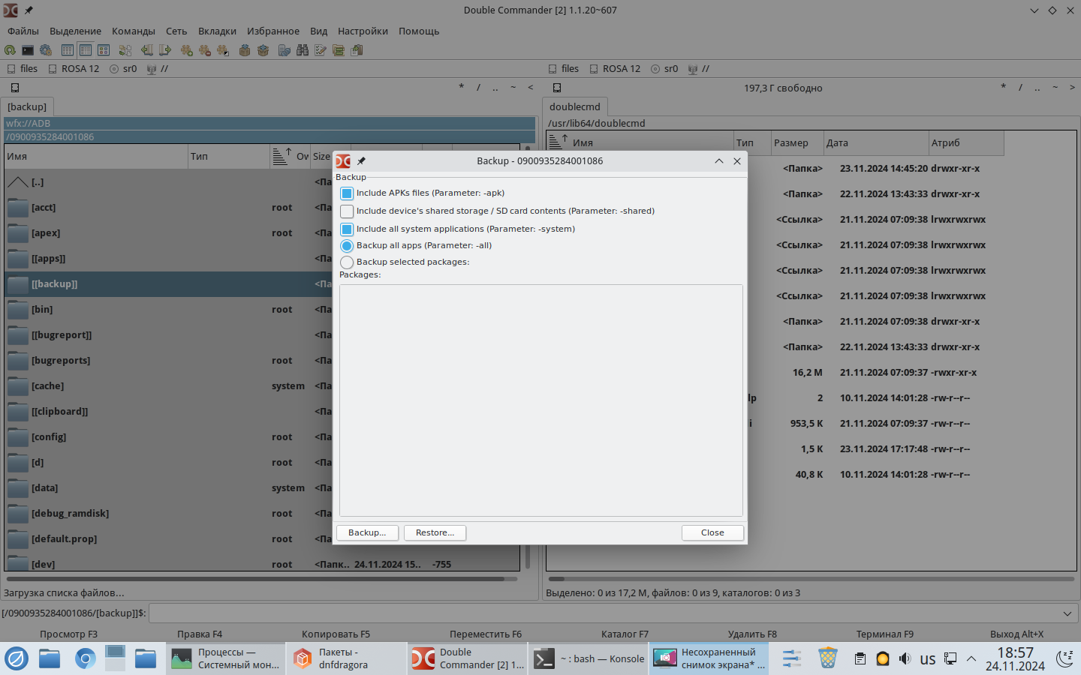The width and height of the screenshot is (1081, 675).
Task: Click the volume icon in the system tray
Action: coord(905,658)
